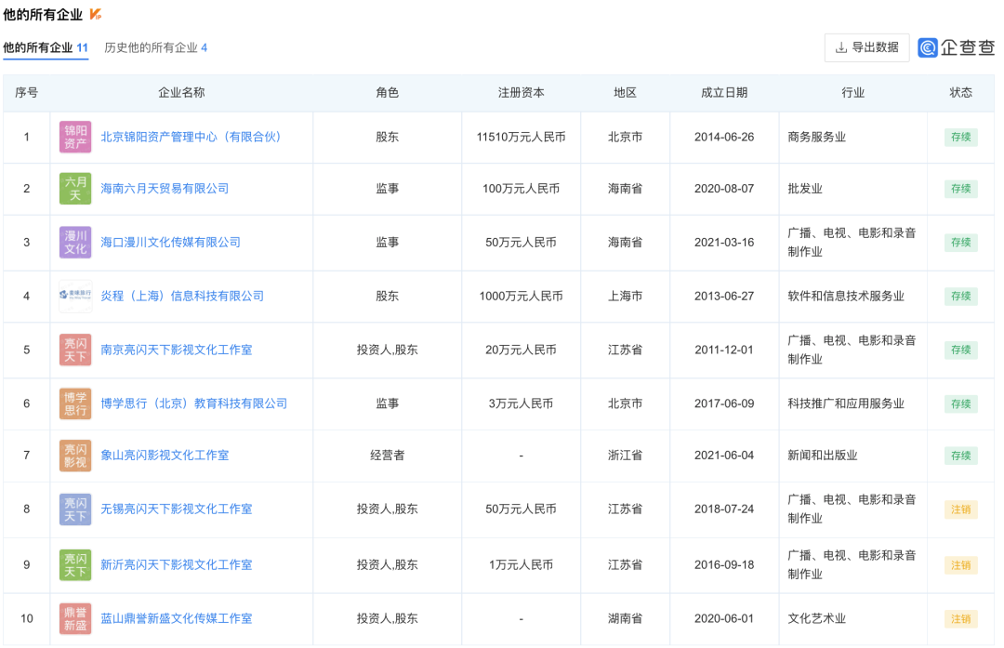Click the logo icon beside 新沂亮闪天下影视文化工作室
Screen dimensions: 1004x648
pyautogui.click(x=75, y=565)
